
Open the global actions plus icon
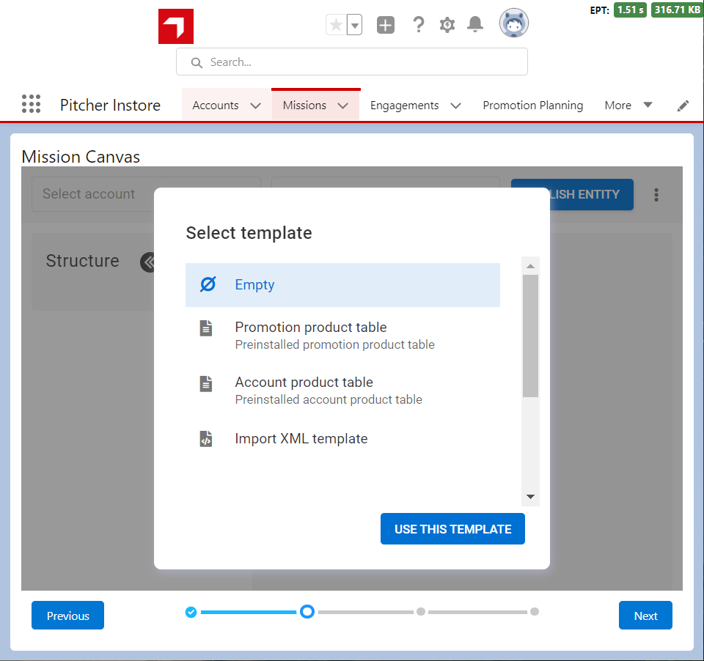coord(386,26)
